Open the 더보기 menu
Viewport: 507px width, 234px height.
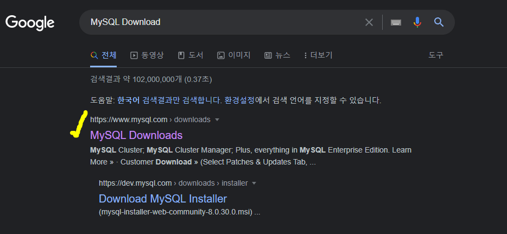[x=318, y=55]
